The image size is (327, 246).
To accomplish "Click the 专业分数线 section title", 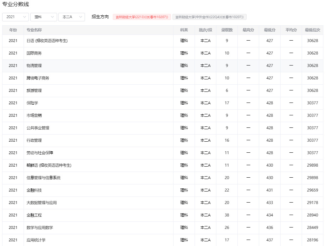I will click(16, 4).
